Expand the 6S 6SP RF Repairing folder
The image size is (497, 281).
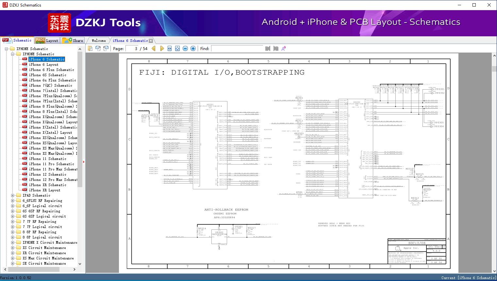(13, 211)
